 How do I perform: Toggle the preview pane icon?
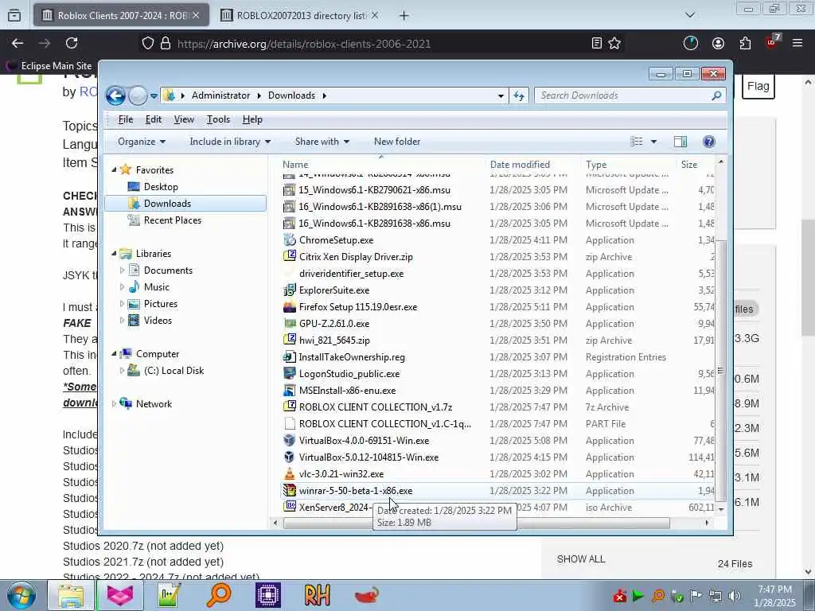pyautogui.click(x=680, y=142)
